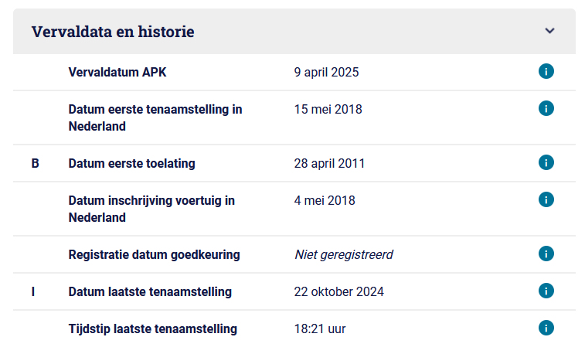Select the 4 mei 2018 value
Image resolution: width=585 pixels, height=354 pixels.
pyautogui.click(x=325, y=201)
